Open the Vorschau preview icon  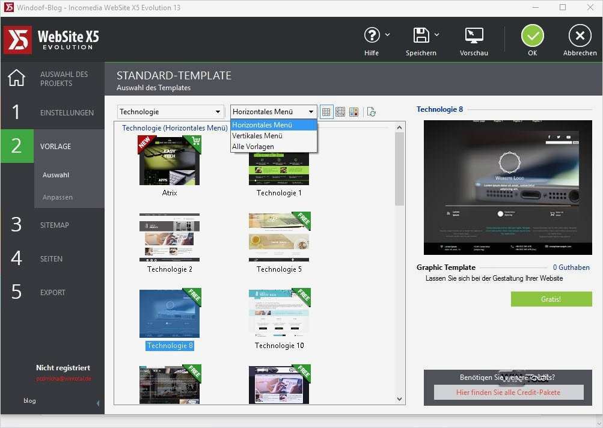click(474, 35)
